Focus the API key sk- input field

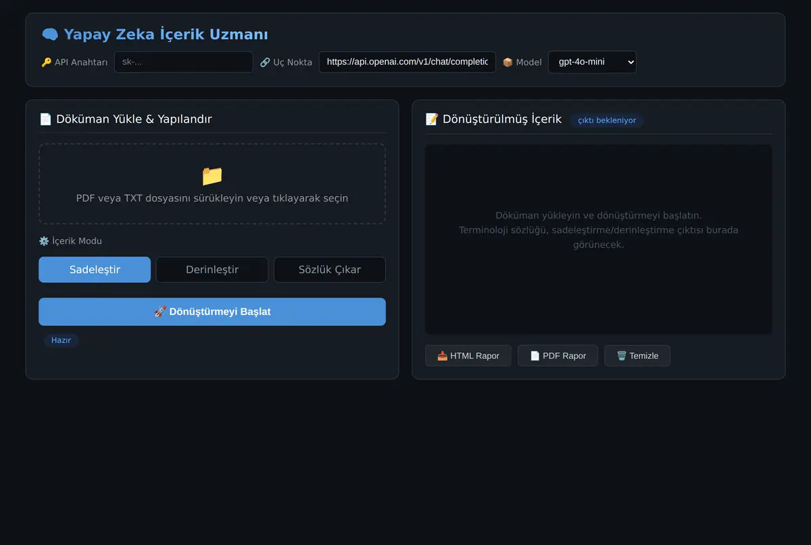(x=184, y=62)
